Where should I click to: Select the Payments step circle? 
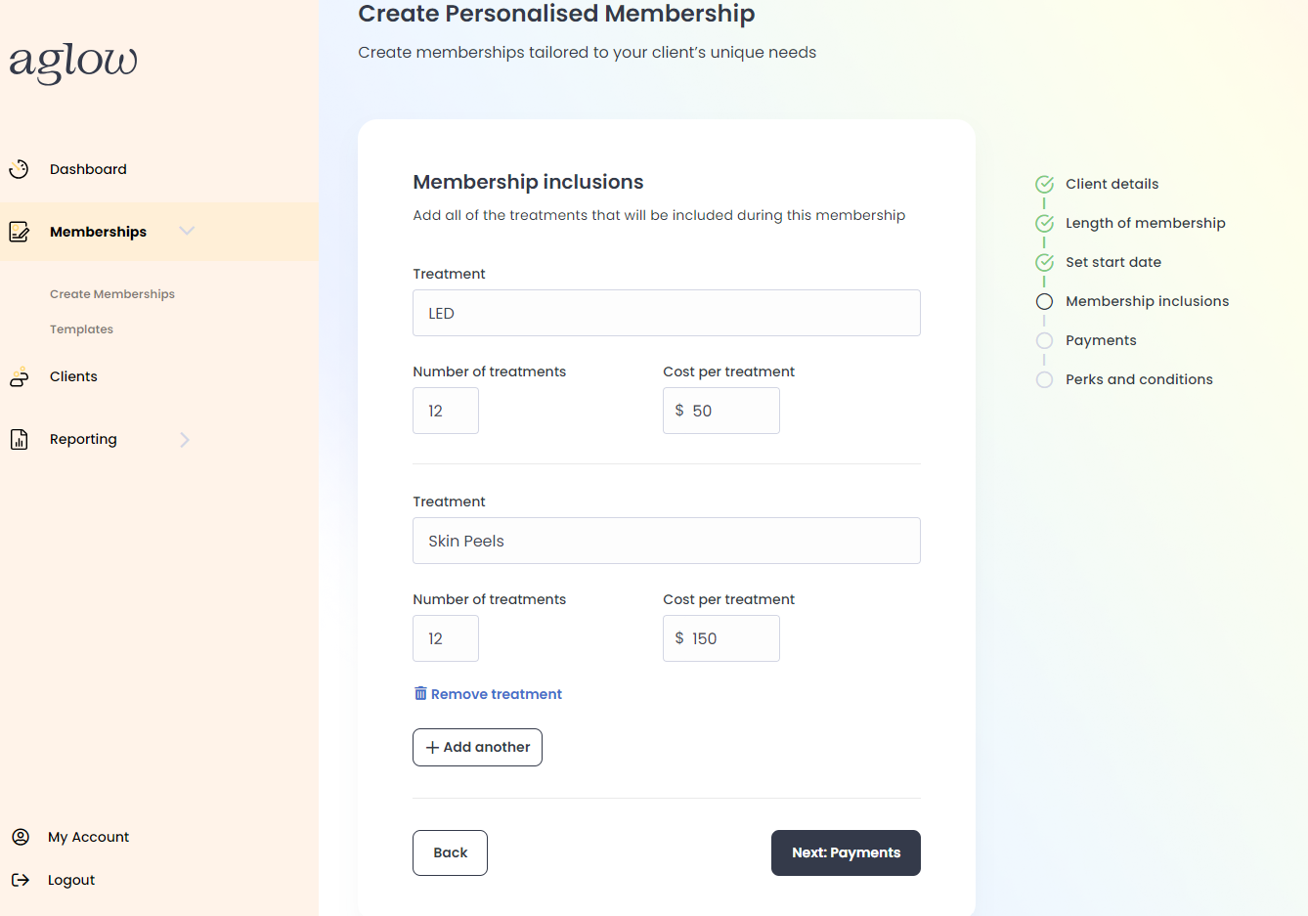tap(1044, 340)
